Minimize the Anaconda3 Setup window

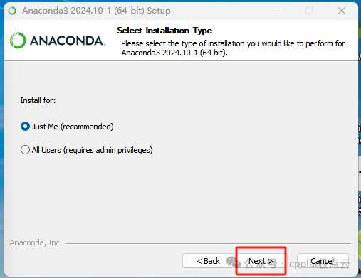(x=277, y=11)
